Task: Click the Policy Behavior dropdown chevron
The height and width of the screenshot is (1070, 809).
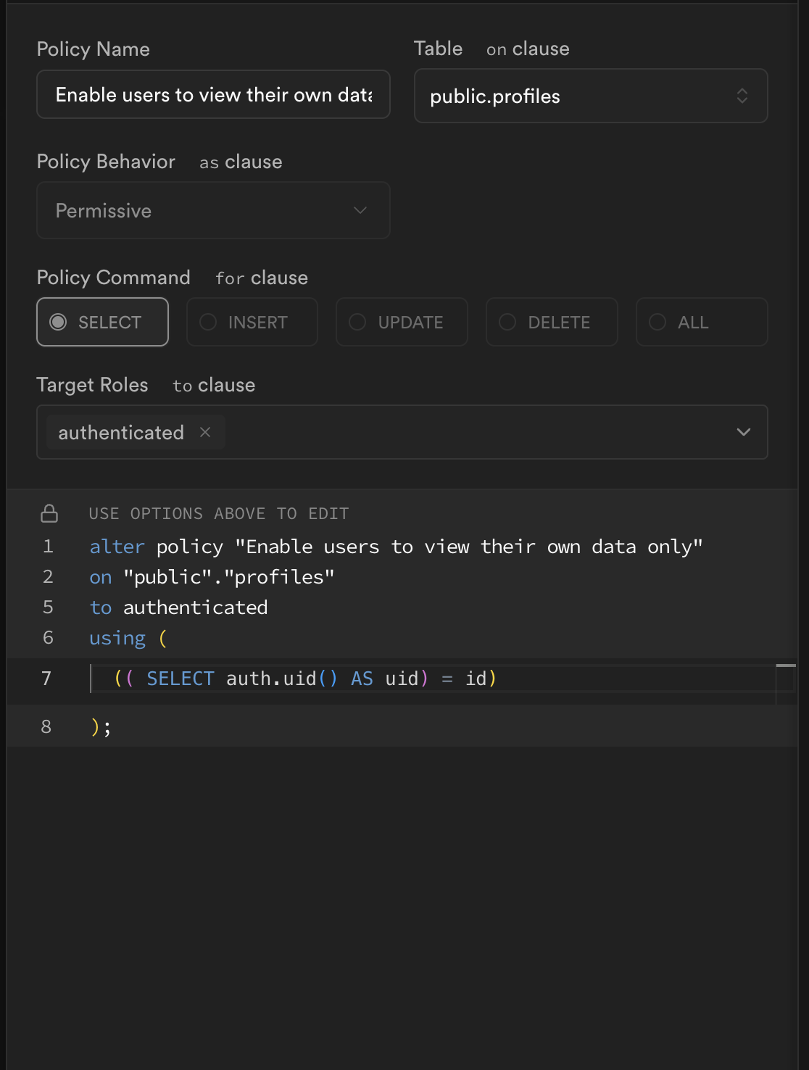Action: (360, 210)
